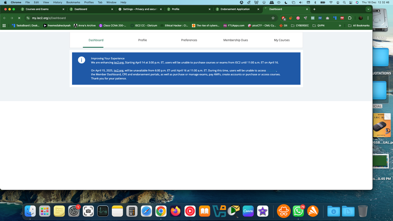Open Calculator from the Dock
This screenshot has width=393, height=221.
132,211
